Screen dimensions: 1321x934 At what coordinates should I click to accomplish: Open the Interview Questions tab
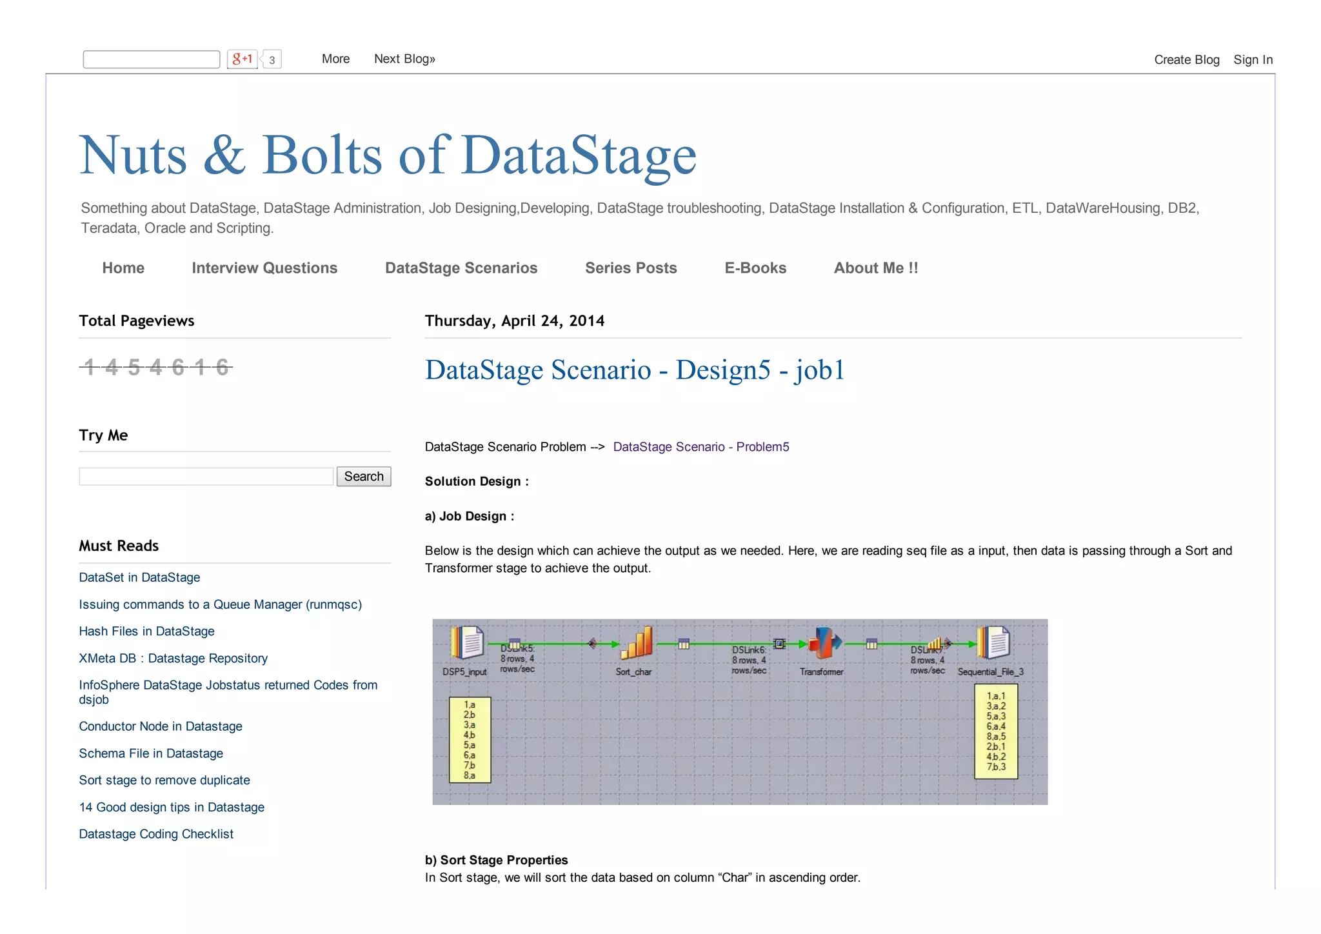264,268
